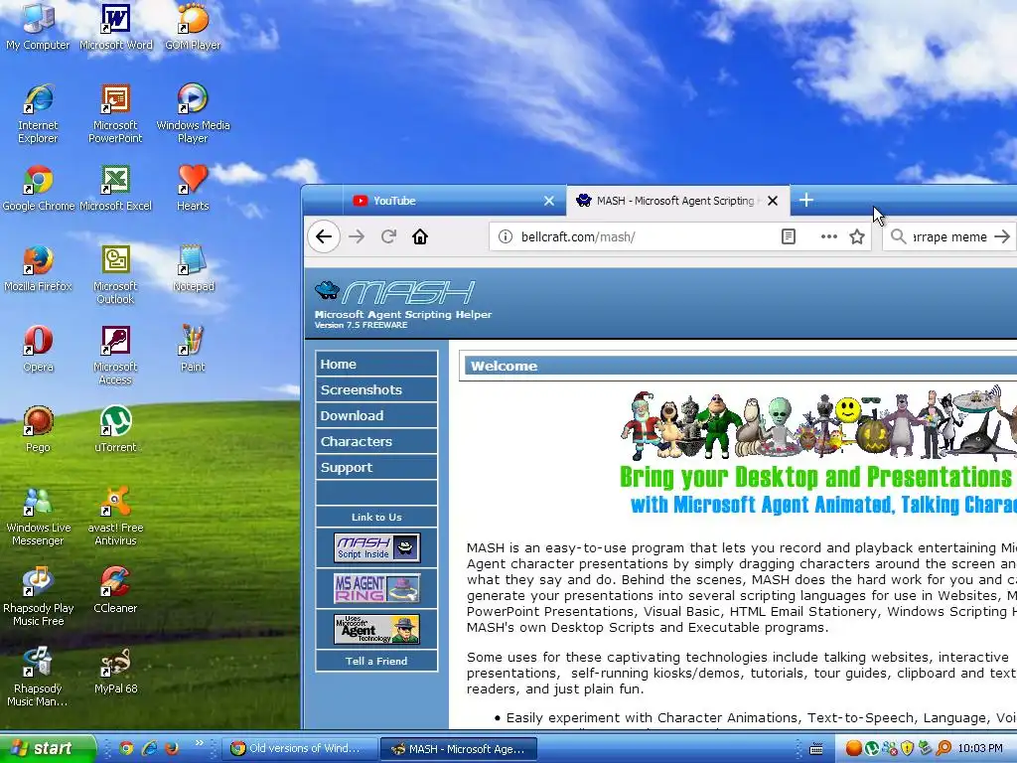Launch CCleaner desktop shortcut
The image size is (1017, 763).
pyautogui.click(x=115, y=590)
